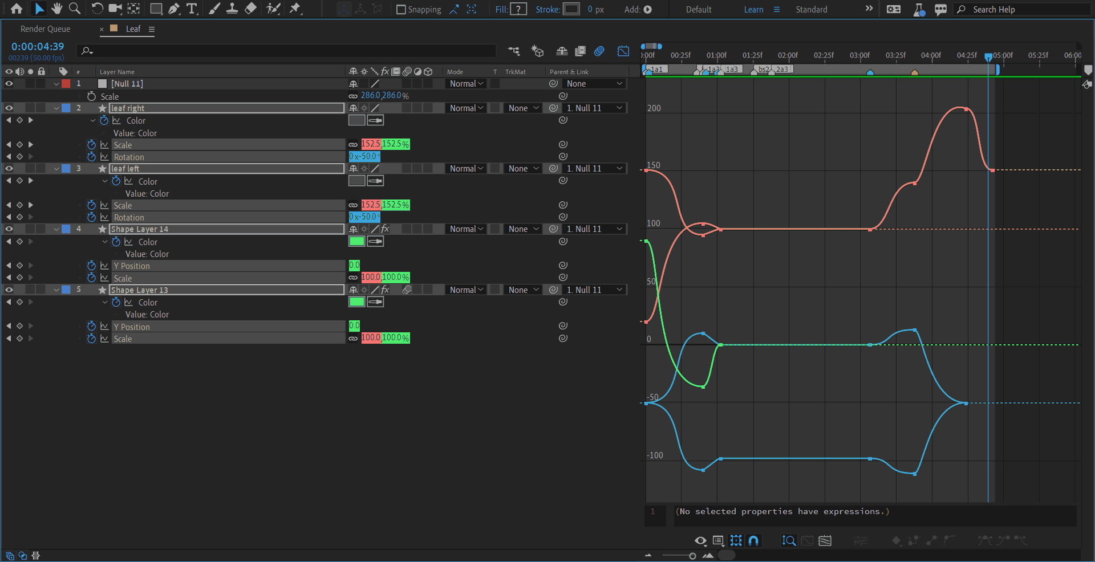Enable the Snapping checkbox

coord(401,10)
